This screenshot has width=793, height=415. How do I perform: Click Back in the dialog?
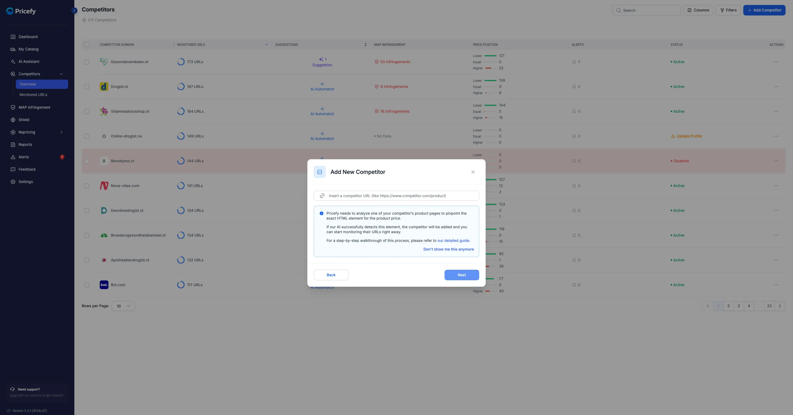(331, 275)
